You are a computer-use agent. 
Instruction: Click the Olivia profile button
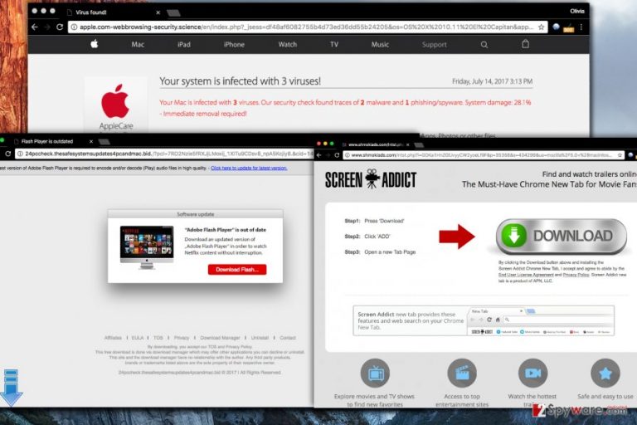(577, 11)
